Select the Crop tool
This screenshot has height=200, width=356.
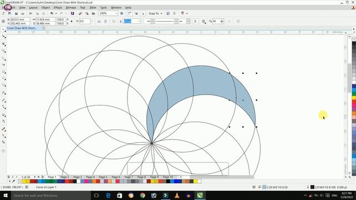point(3,44)
